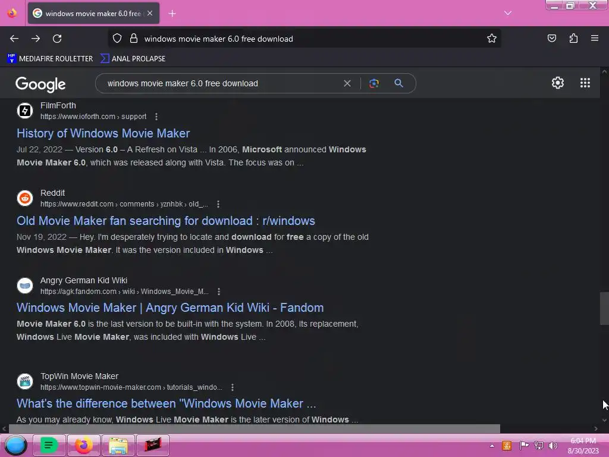Open File Explorer from the taskbar

point(118,445)
